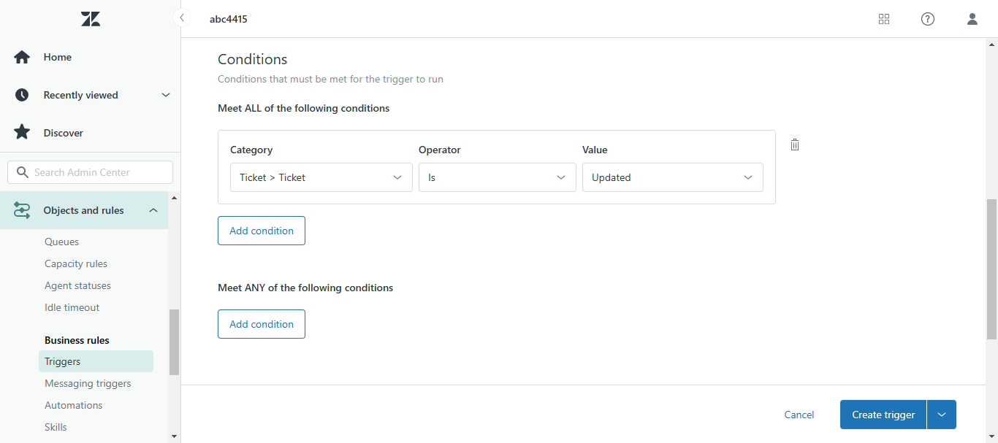Screen dimensions: 998x443
Task: Open Skills in the sidebar
Action: (56, 427)
